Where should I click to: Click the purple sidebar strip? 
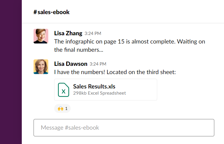pyautogui.click(x=11, y=72)
